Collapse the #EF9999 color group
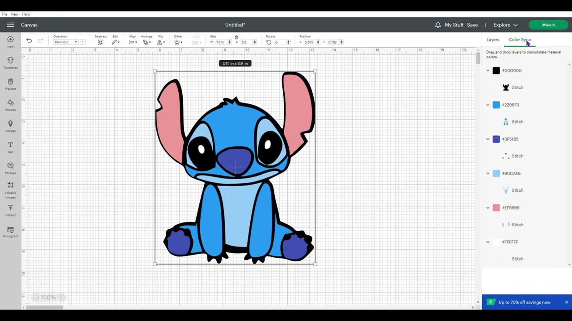This screenshot has width=572, height=321. click(488, 208)
